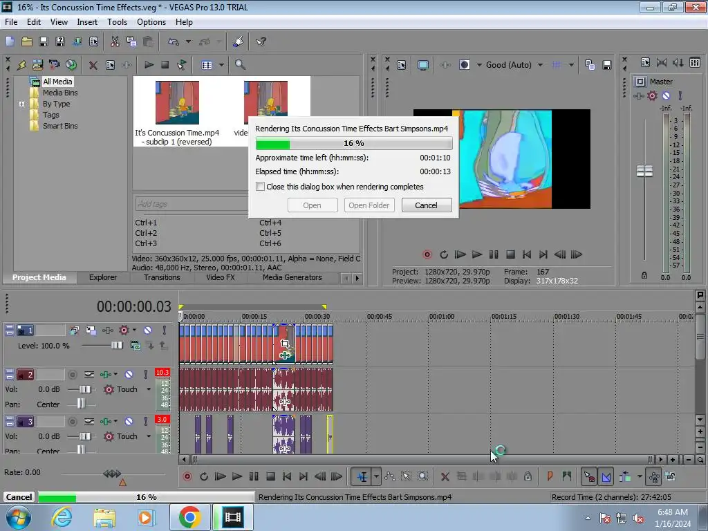Expand the By Type tree node
Screen dimensions: 708x531
[21, 104]
